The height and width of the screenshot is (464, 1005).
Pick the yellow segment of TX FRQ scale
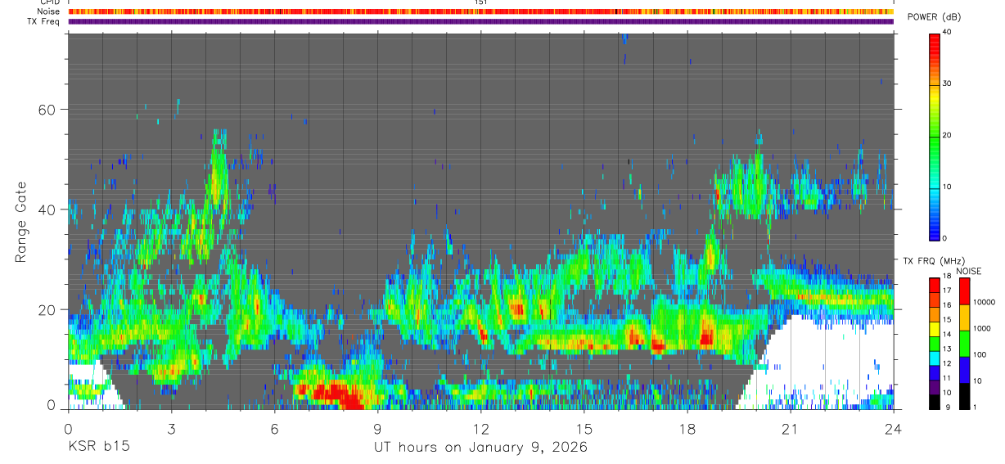pos(935,329)
